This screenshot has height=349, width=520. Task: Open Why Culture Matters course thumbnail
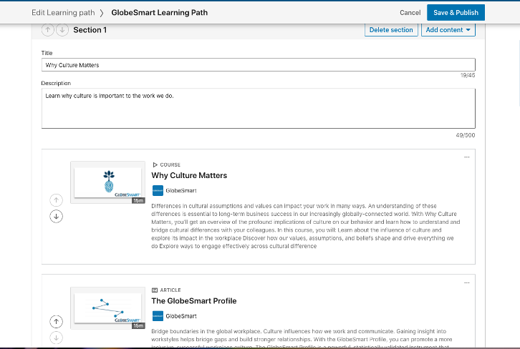coord(107,182)
